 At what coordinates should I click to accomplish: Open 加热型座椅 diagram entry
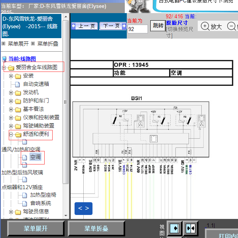pyautogui.click(x=43, y=195)
